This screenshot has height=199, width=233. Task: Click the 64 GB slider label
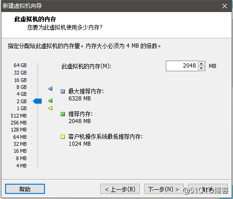(20, 65)
